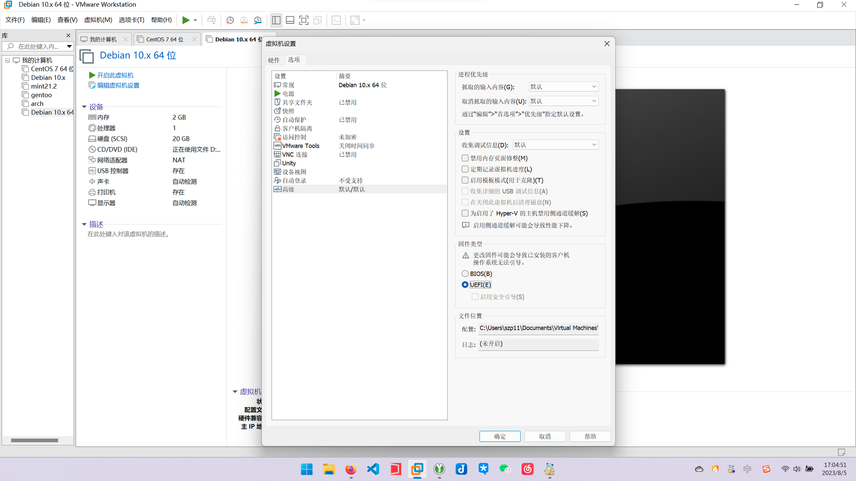Select gentoo in library tree
Image resolution: width=856 pixels, height=481 pixels.
click(x=41, y=95)
